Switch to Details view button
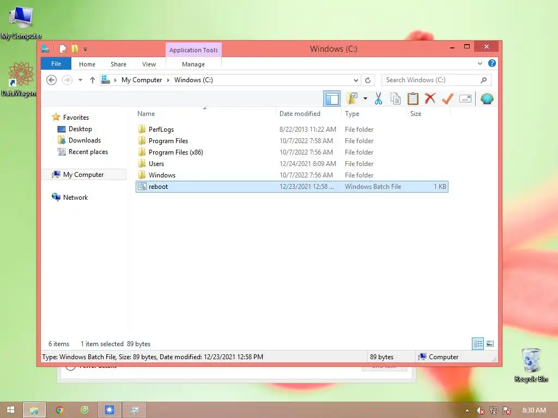 click(477, 344)
